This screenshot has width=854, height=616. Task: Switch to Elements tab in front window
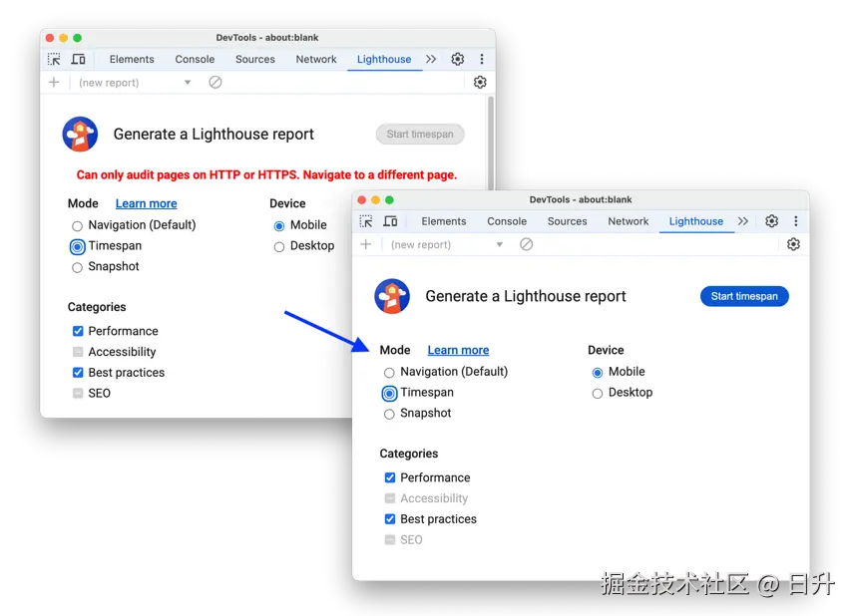(x=444, y=221)
